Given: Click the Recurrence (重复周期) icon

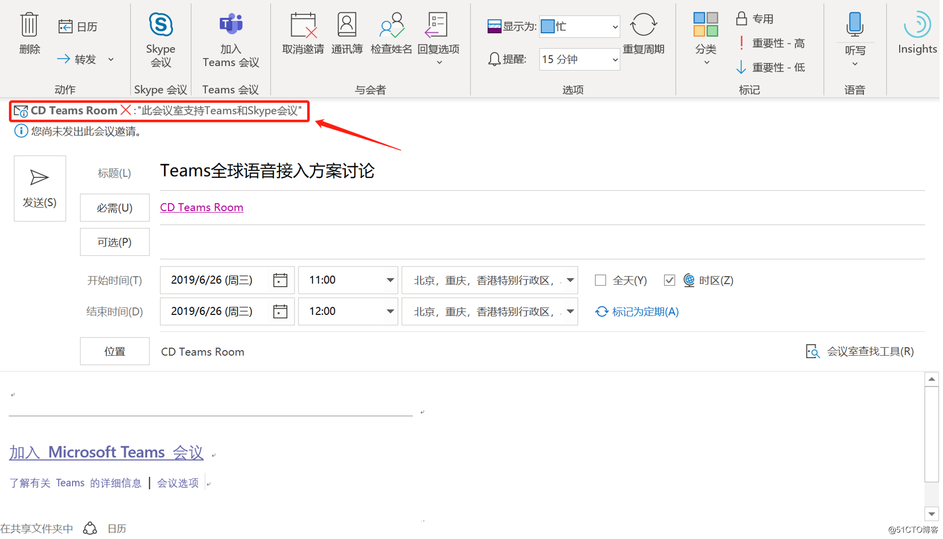Looking at the screenshot, I should pyautogui.click(x=644, y=25).
